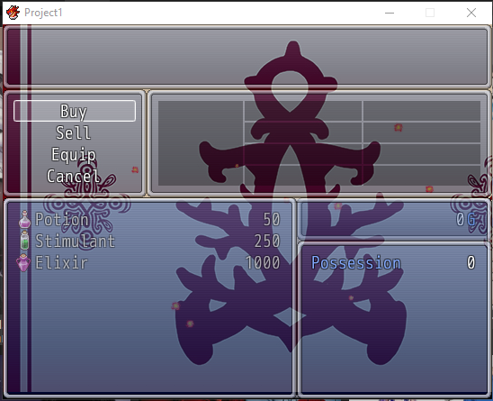The width and height of the screenshot is (493, 401).
Task: Click the pink Potion bottle icon
Action: [x=24, y=219]
